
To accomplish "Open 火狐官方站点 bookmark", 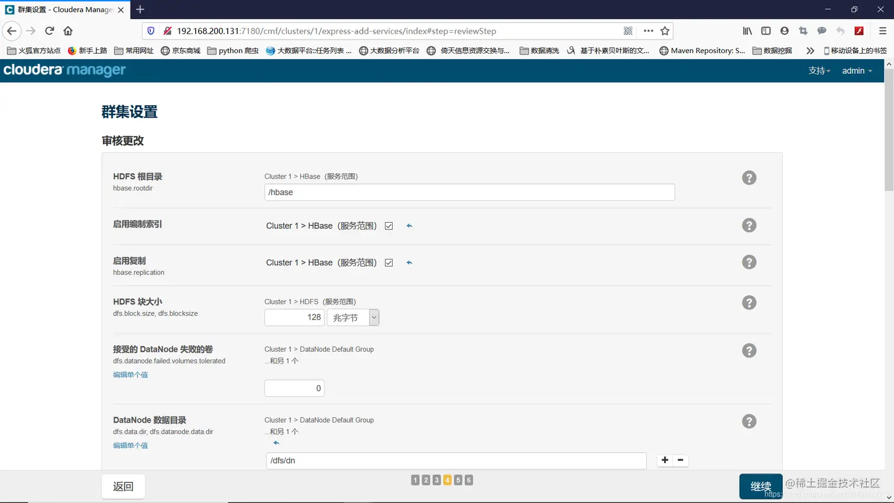I will coord(34,51).
